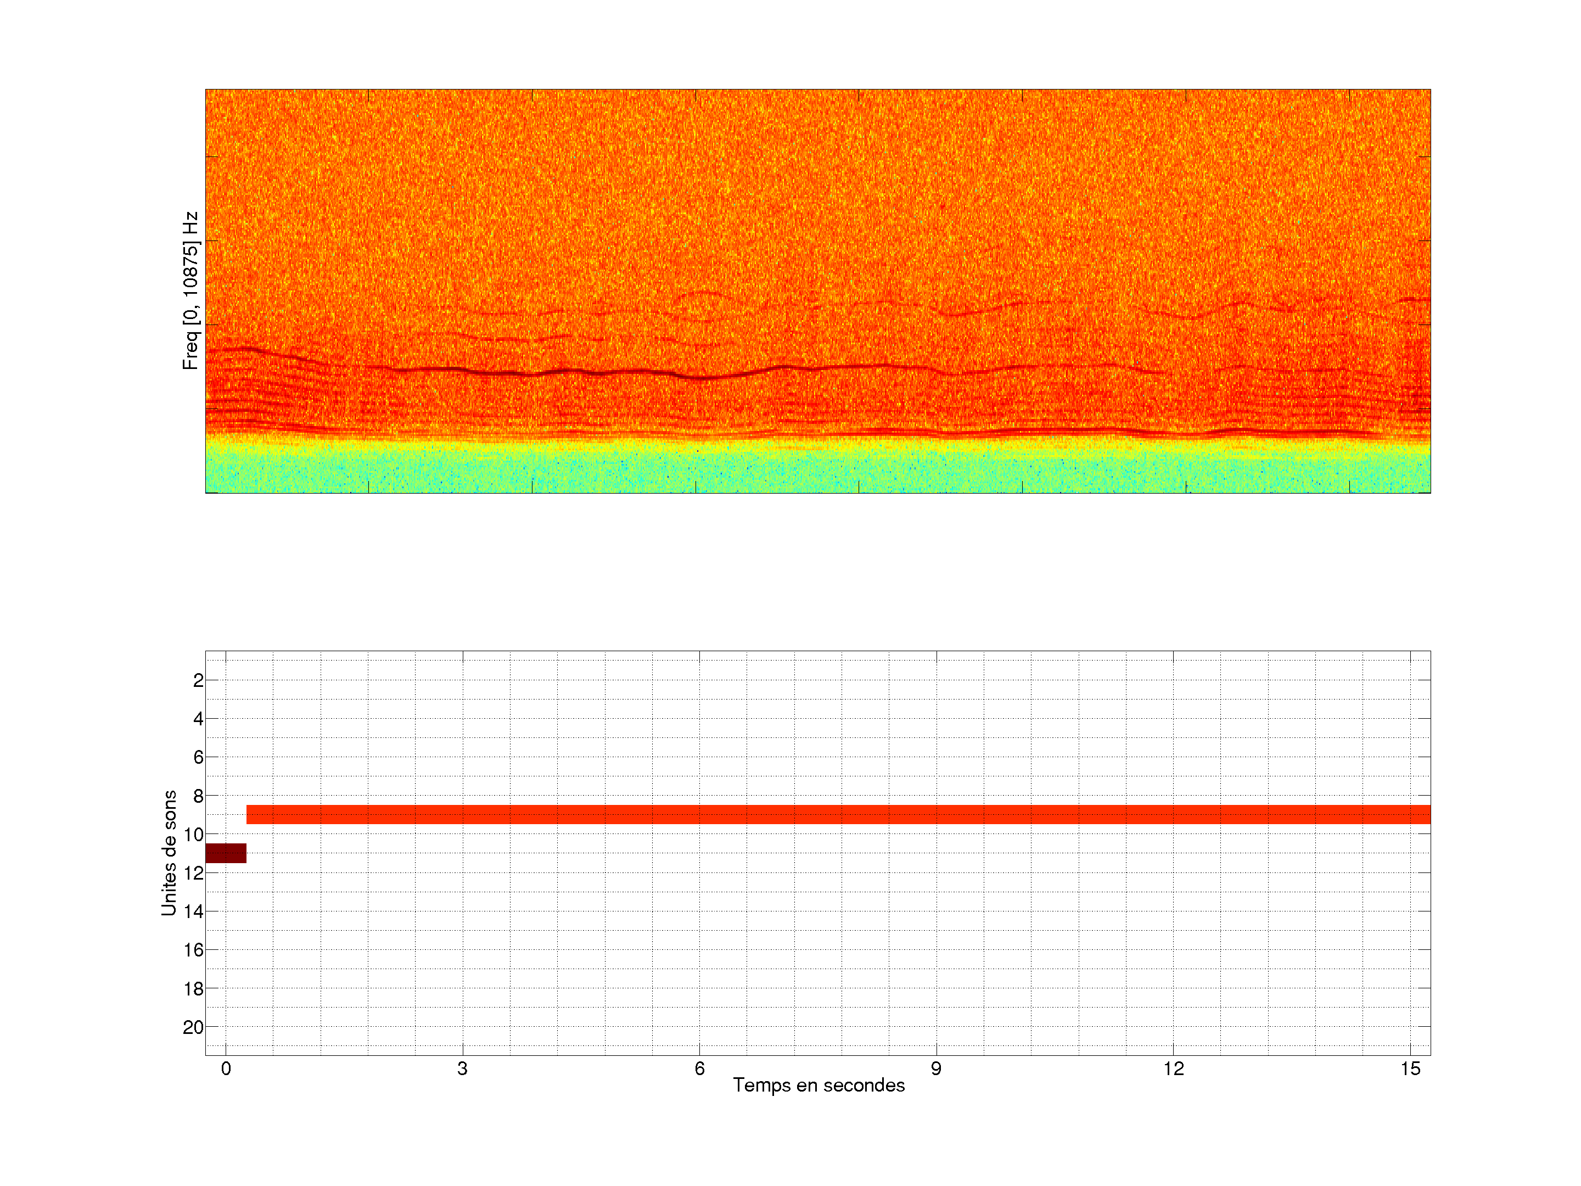Click y-axis tick label 8
Image resolution: width=1581 pixels, height=1186 pixels.
[x=198, y=796]
